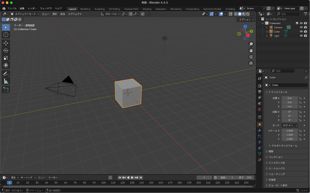Toggle lock on Location X
This screenshot has width=310, height=193.
tap(300, 98)
